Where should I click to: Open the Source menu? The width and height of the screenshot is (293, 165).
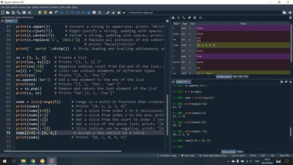pyautogui.click(x=22, y=7)
